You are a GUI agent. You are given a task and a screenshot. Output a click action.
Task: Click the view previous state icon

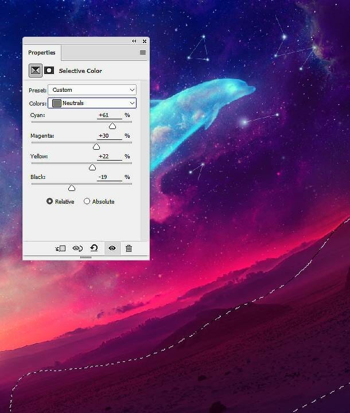[77, 248]
